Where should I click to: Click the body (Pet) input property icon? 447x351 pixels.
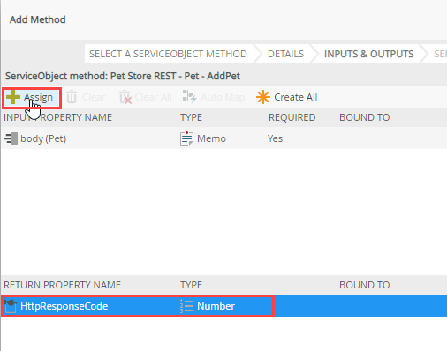11,138
